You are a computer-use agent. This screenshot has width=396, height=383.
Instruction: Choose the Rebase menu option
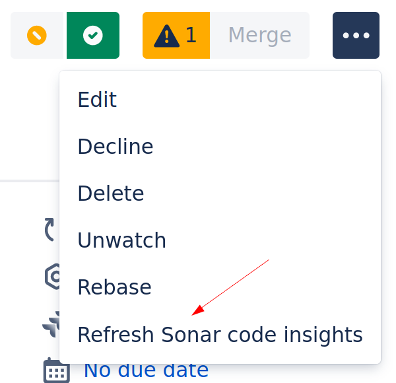pos(114,287)
